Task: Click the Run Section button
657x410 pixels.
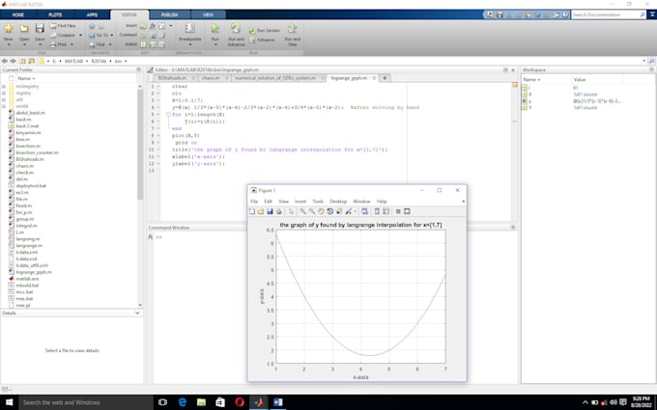Action: (x=265, y=31)
